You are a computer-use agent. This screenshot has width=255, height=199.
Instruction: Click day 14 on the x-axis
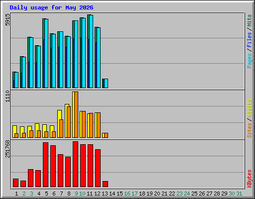coord(112,194)
